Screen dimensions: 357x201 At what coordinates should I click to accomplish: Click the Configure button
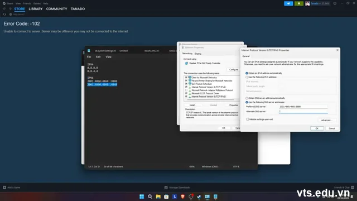tap(233, 69)
